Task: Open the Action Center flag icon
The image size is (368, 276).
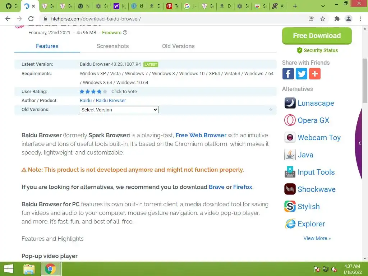Action: [x=317, y=269]
